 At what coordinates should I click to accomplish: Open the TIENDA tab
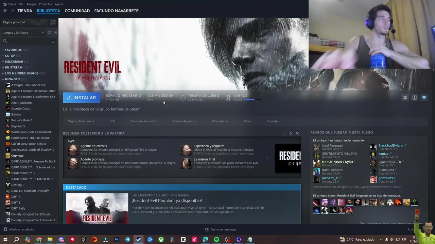(x=25, y=11)
